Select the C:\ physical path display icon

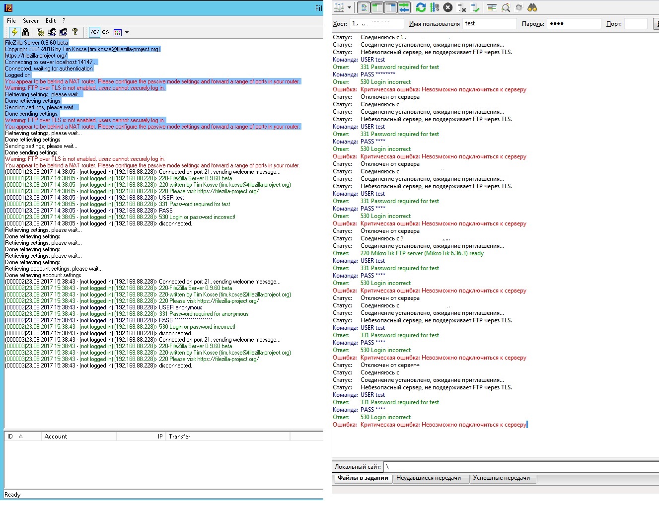(106, 32)
